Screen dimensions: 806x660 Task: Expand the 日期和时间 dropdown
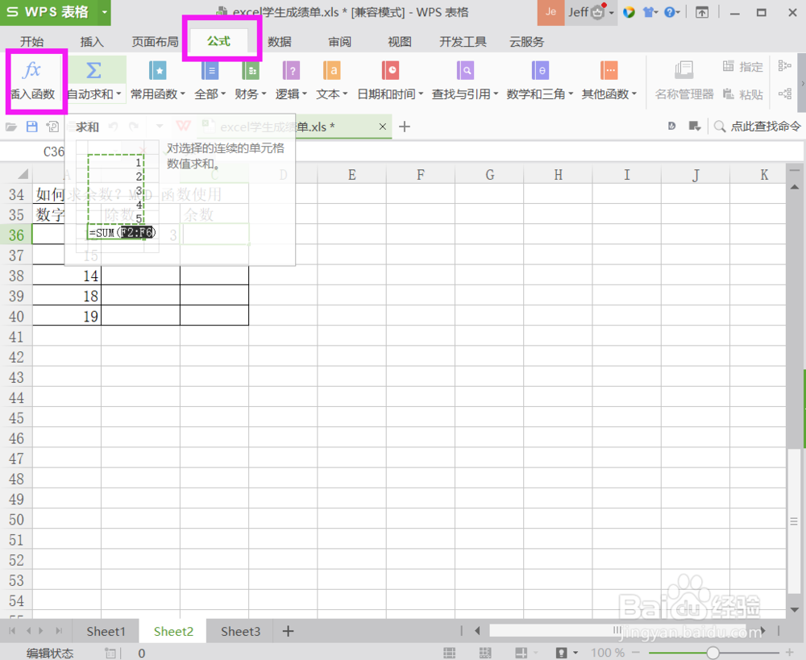click(421, 94)
